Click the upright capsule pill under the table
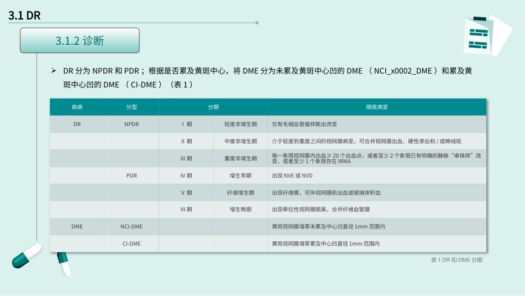Viewport: 525px width, 296px height. 64,264
